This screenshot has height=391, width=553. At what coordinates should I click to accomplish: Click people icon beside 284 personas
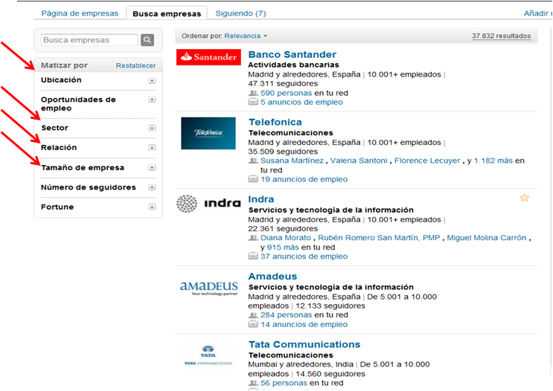pyautogui.click(x=253, y=315)
